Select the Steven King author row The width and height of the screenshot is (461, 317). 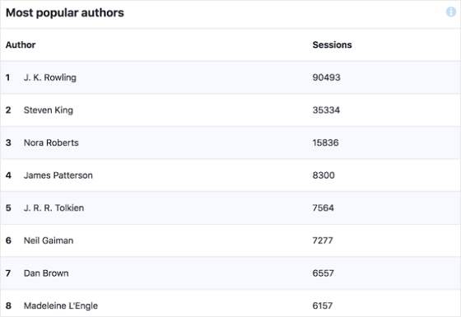[x=230, y=110]
